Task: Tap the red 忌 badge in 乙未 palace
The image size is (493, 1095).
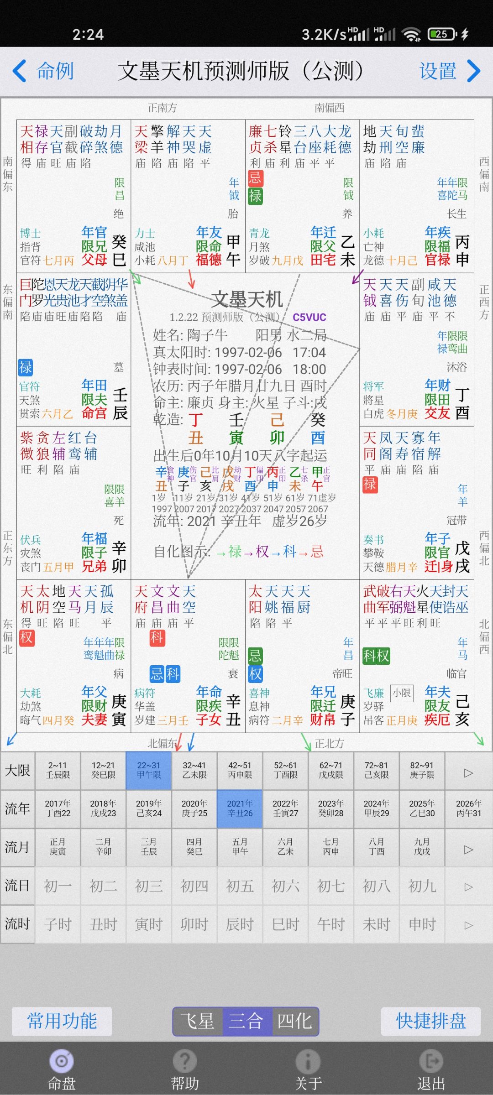Action: (x=255, y=178)
